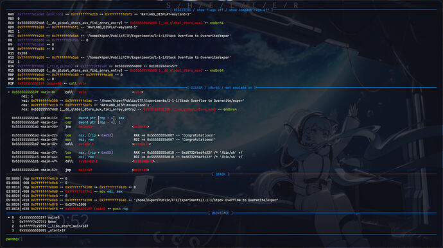Click the 'Congratulations!' string on the RAX annotation
This screenshot has width=443, height=248.
click(x=198, y=135)
